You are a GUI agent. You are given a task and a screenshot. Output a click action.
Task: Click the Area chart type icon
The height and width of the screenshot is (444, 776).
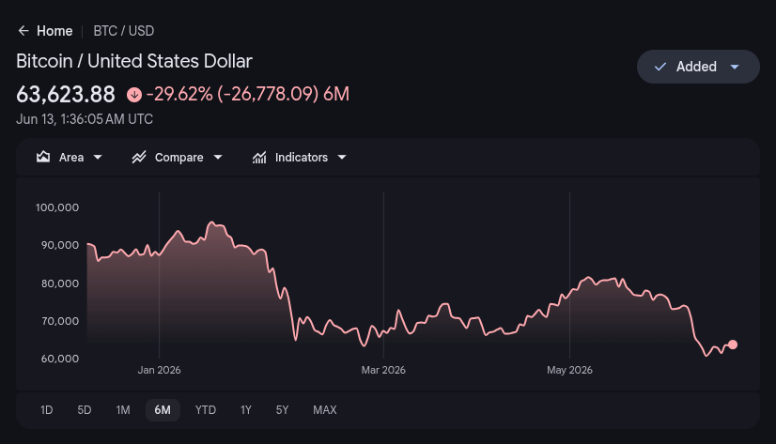(x=43, y=157)
